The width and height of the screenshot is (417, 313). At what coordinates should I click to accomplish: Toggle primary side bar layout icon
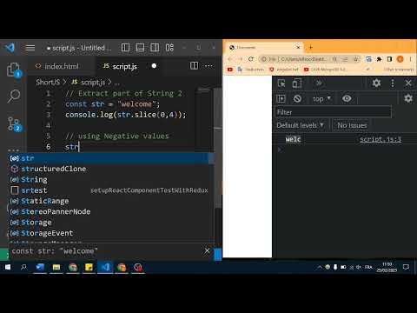point(125,48)
